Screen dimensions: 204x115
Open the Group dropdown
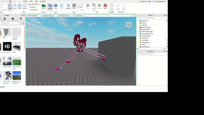pos(81,4)
